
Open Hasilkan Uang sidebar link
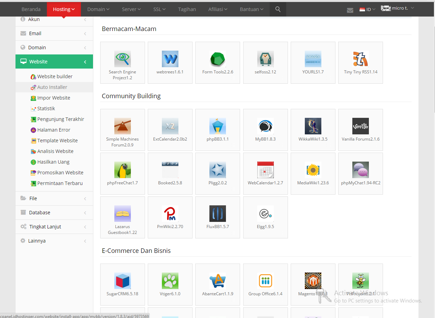[50, 162]
